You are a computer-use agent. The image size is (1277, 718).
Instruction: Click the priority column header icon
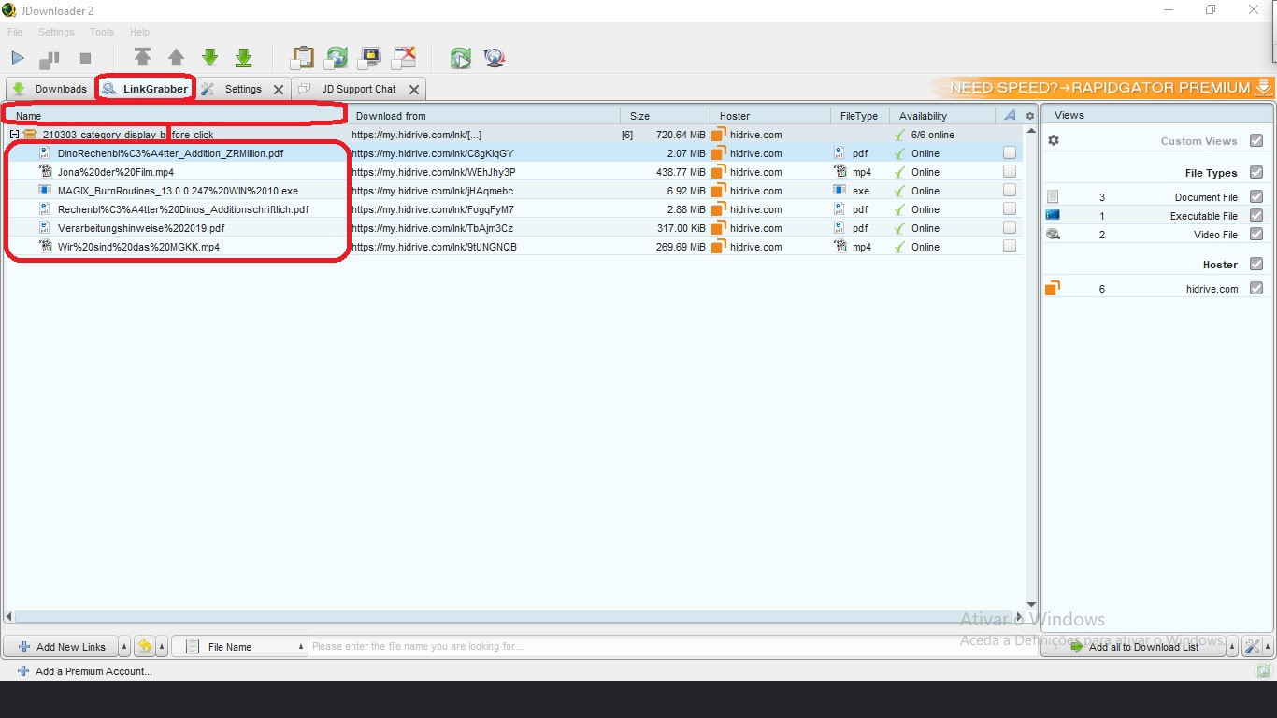pyautogui.click(x=1009, y=116)
